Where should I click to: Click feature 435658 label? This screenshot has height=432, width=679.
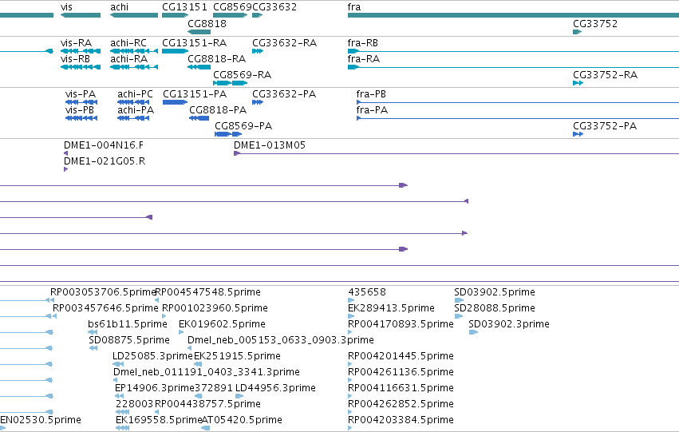367,292
